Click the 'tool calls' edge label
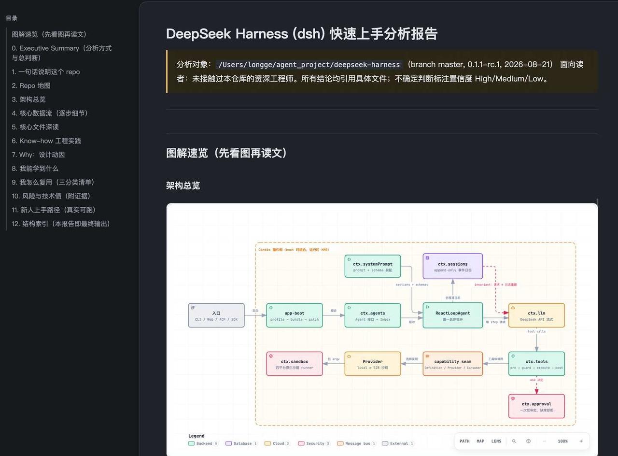 pyautogui.click(x=536, y=331)
